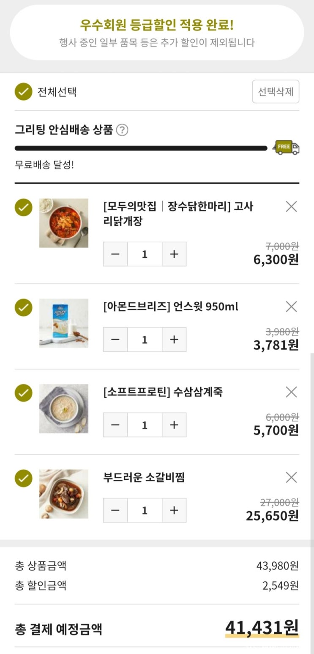This screenshot has width=314, height=654.
Task: Uncheck the 고사리닭개장 item checkbox
Action: click(x=24, y=207)
